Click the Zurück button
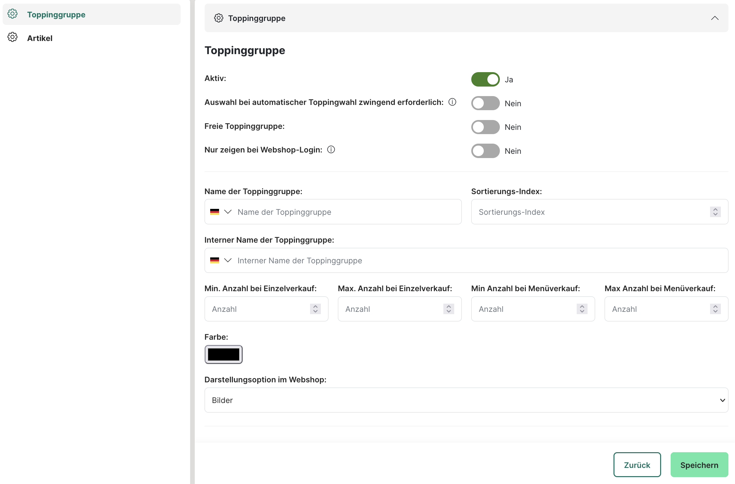This screenshot has height=484, width=735. coord(637,465)
